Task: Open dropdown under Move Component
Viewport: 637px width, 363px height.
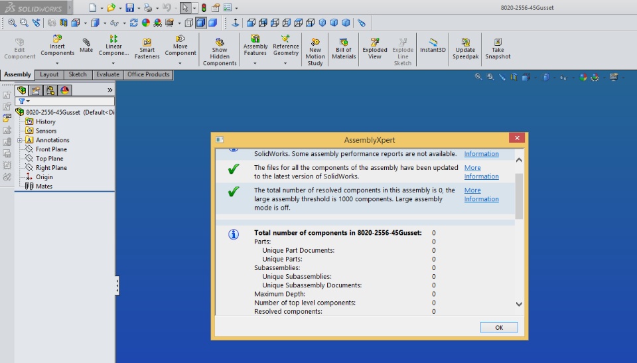Action: [x=180, y=63]
